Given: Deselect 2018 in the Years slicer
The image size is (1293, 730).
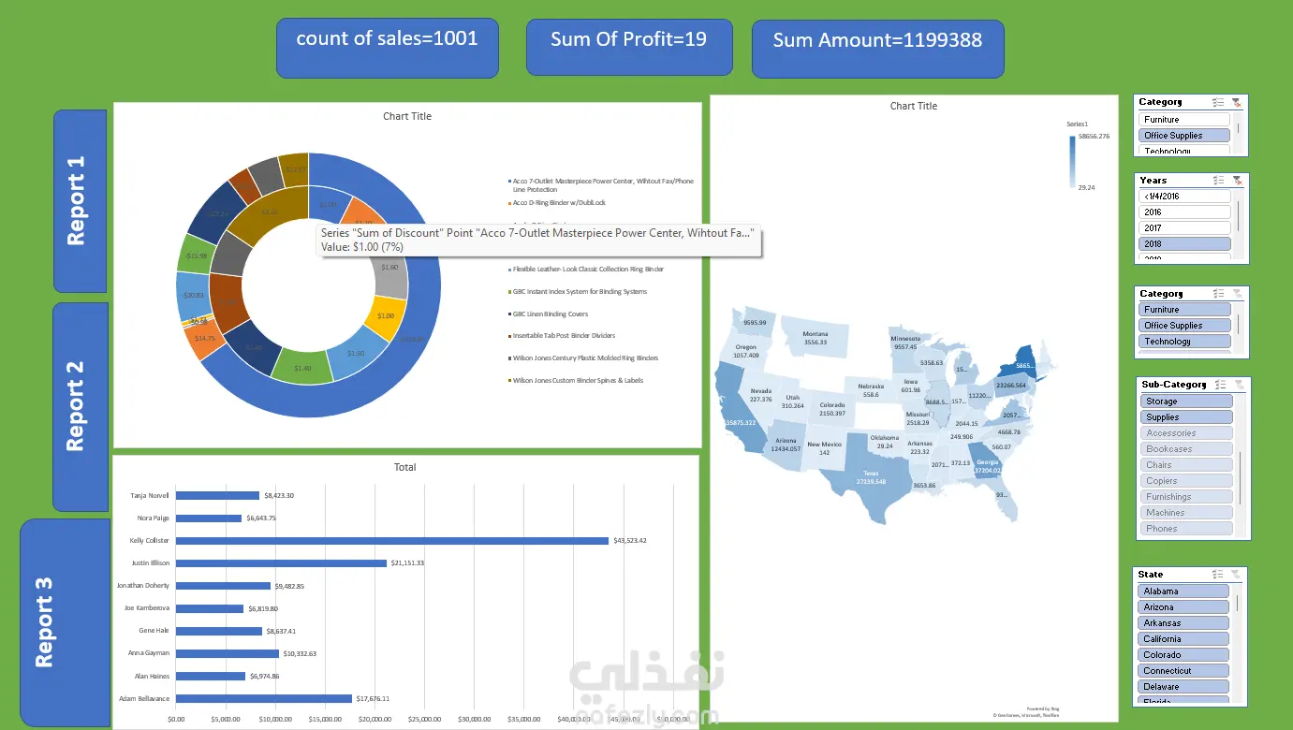Looking at the screenshot, I should [x=1184, y=244].
